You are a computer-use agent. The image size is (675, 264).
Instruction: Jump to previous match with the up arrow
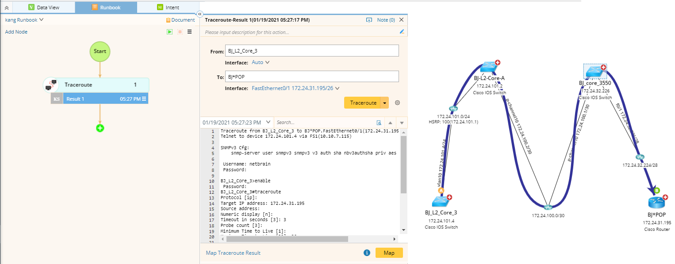click(x=390, y=123)
